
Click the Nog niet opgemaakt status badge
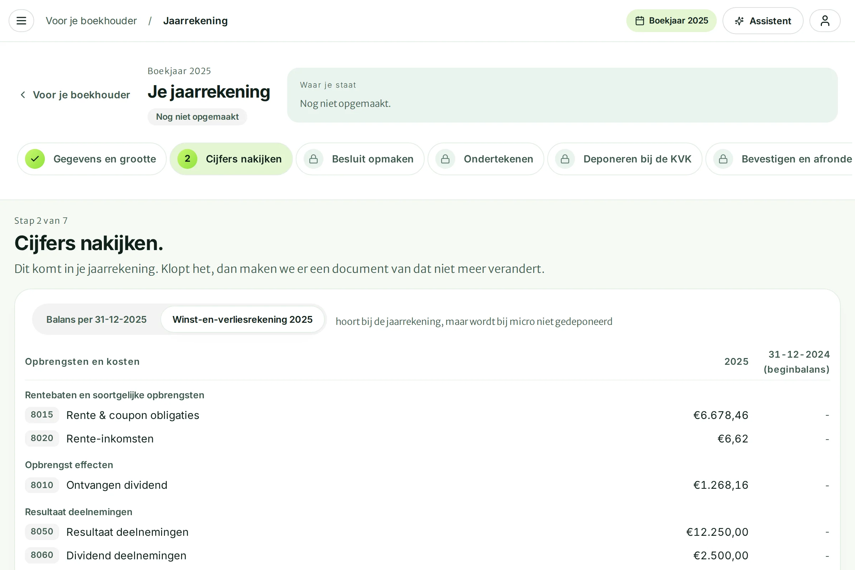click(197, 117)
